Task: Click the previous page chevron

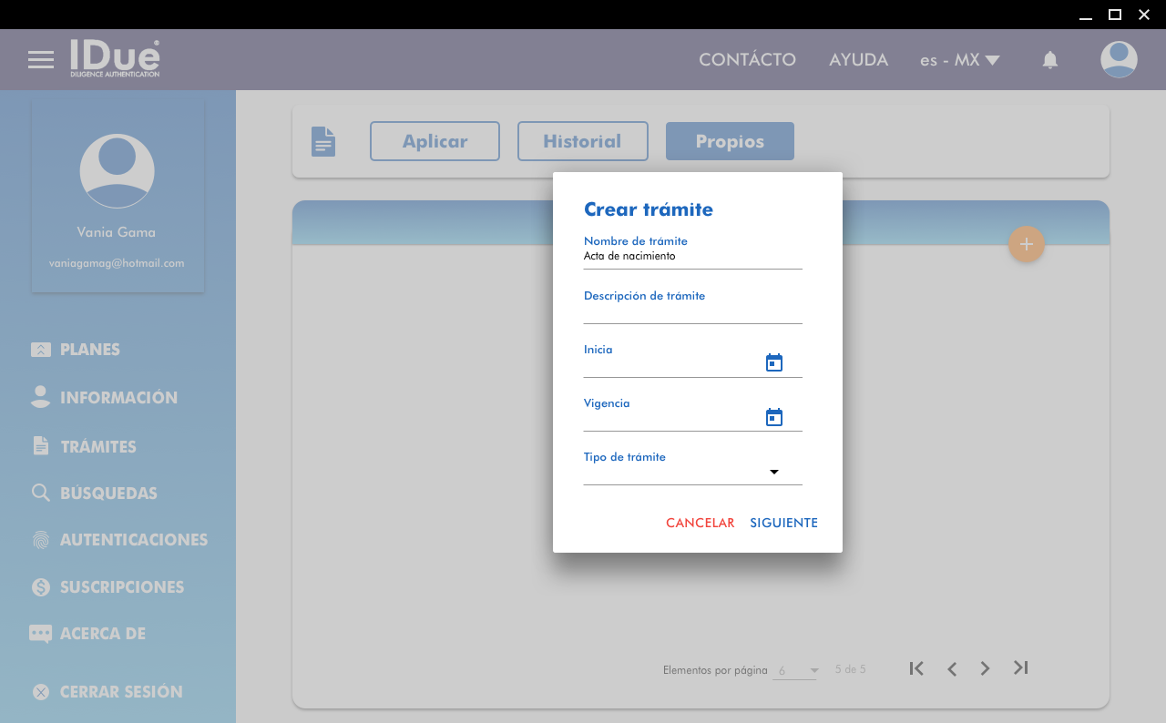Action: (952, 668)
